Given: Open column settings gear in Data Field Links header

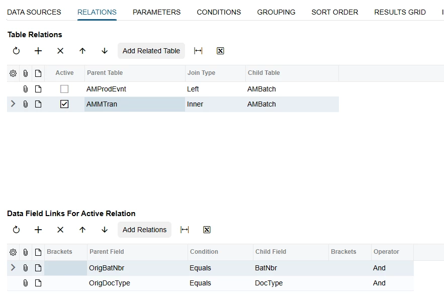Looking at the screenshot, I should 13,252.
